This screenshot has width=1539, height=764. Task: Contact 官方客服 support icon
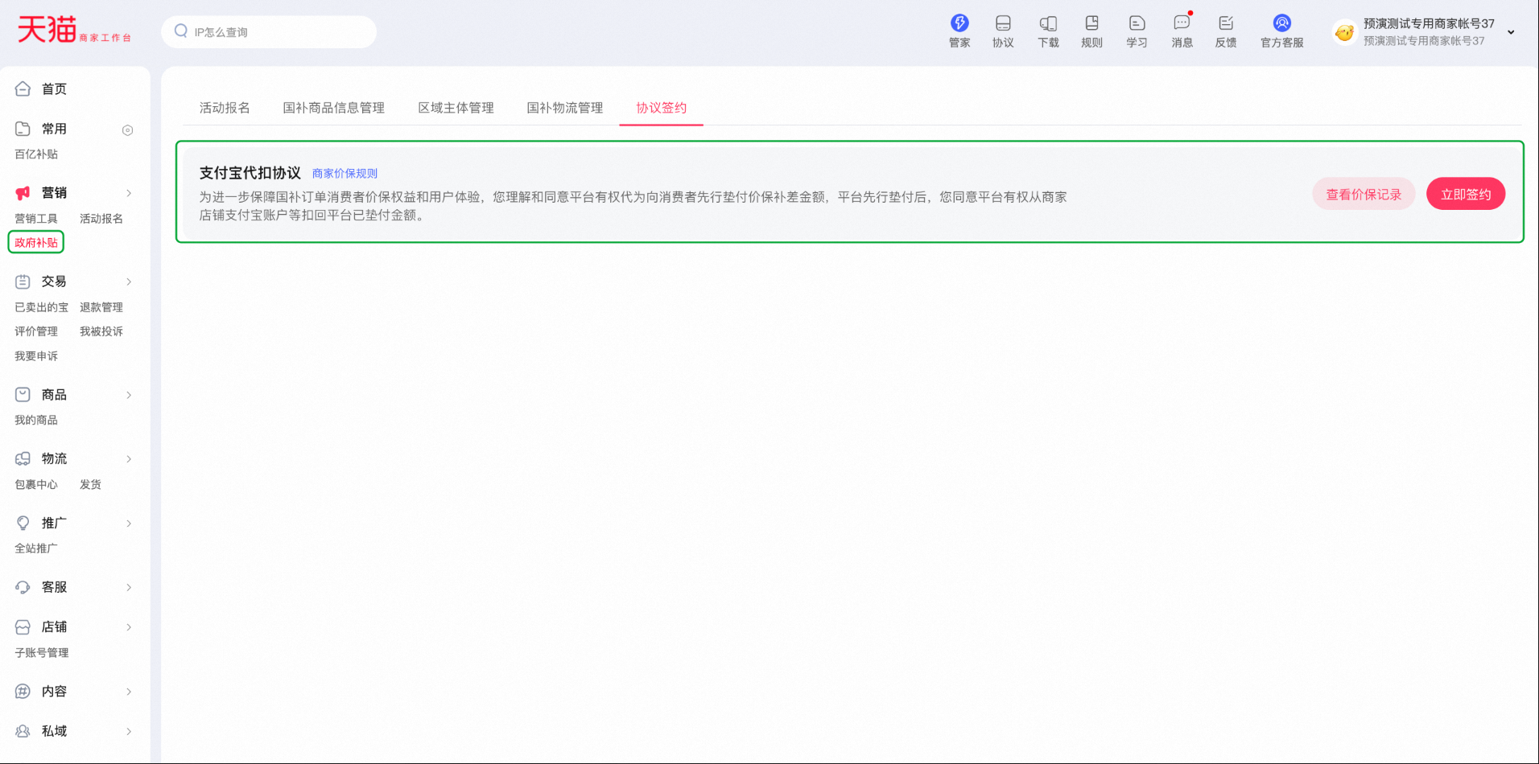(1281, 23)
